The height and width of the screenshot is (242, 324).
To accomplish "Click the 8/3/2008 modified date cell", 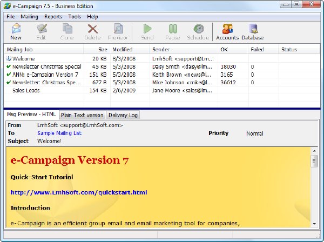I will pos(124,58).
